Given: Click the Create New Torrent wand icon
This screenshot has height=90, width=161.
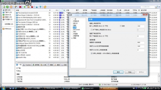Looking at the screenshot, I should click(x=16, y=7).
